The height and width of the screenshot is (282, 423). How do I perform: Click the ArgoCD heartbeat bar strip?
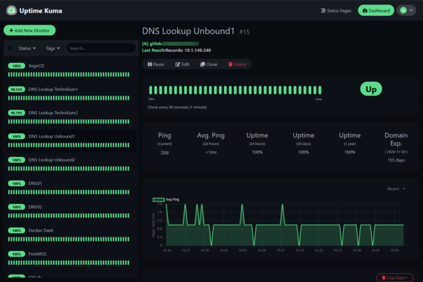pyautogui.click(x=69, y=75)
